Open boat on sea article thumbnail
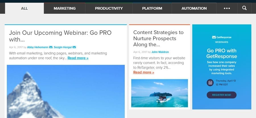This screenshot has height=118, width=256. [x=160, y=93]
